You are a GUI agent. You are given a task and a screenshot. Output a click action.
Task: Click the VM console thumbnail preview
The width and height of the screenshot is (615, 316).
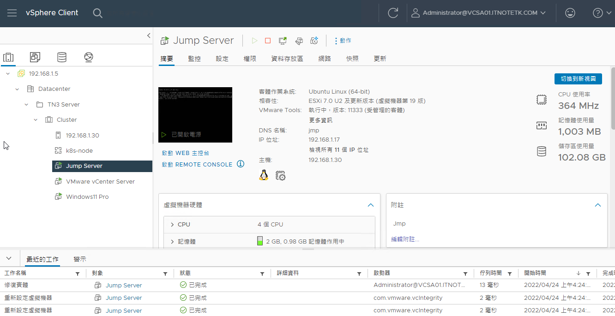coord(195,115)
